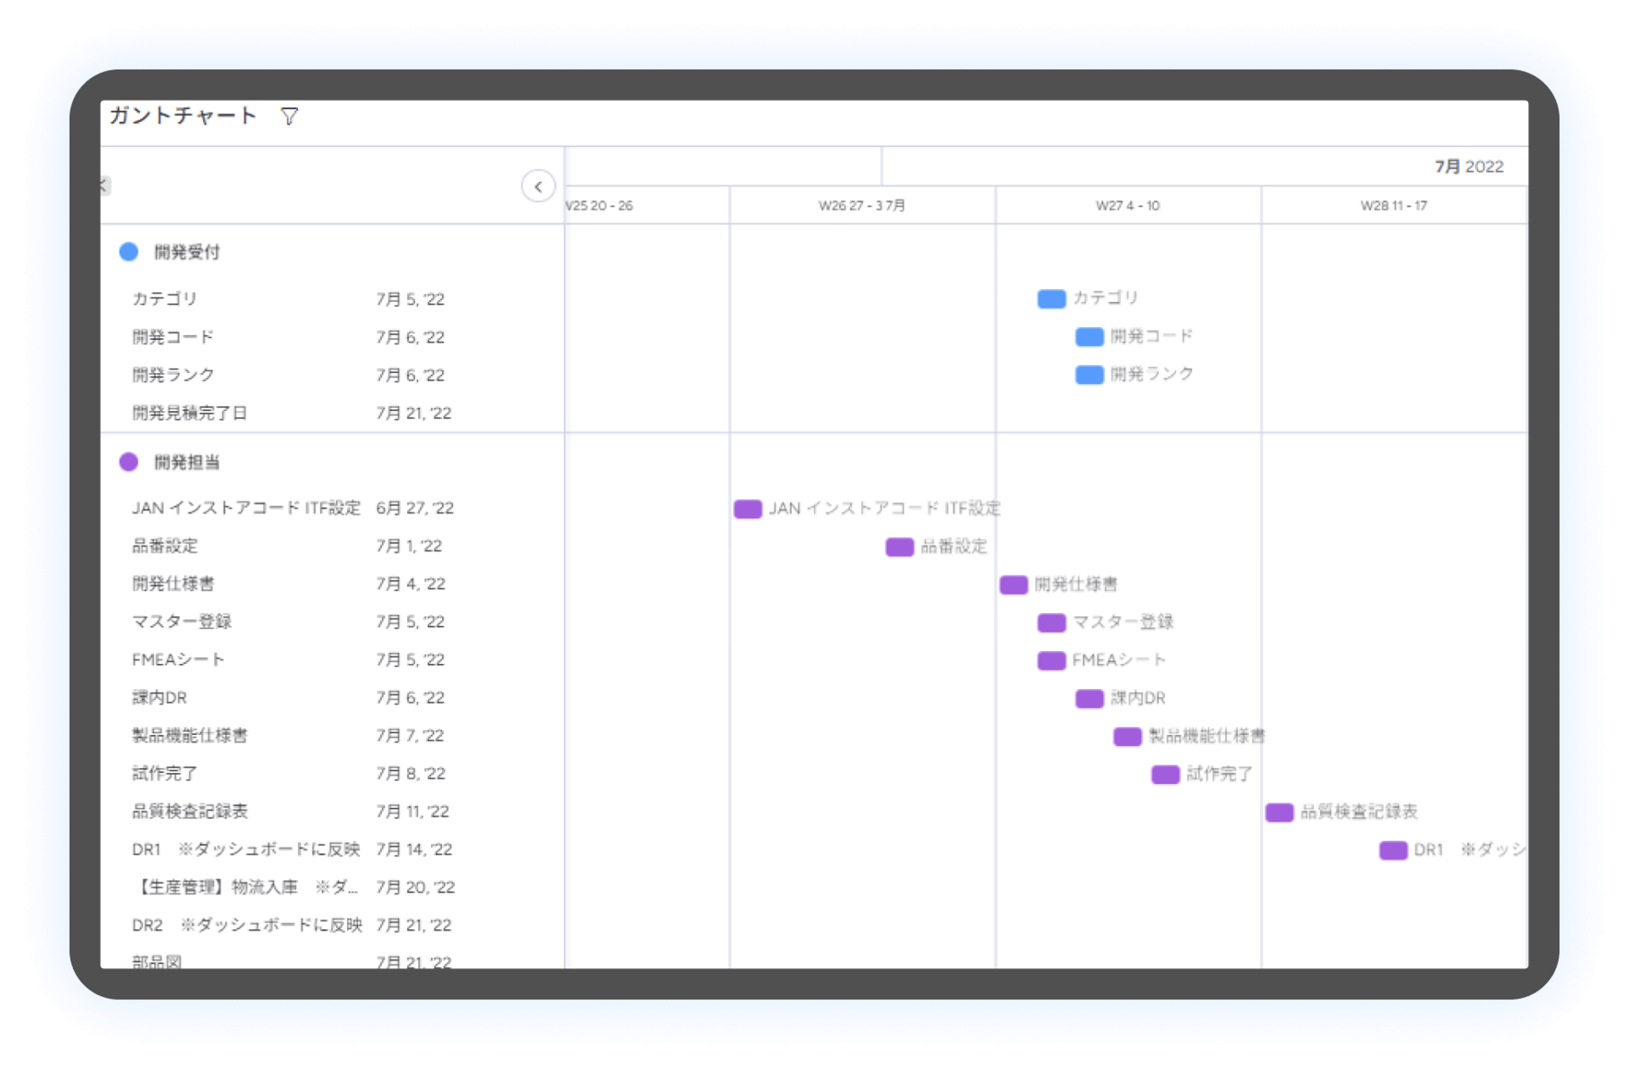1629x1069 pixels.
Task: Select the 品質検査記録表 row in the list
Action: (x=332, y=811)
